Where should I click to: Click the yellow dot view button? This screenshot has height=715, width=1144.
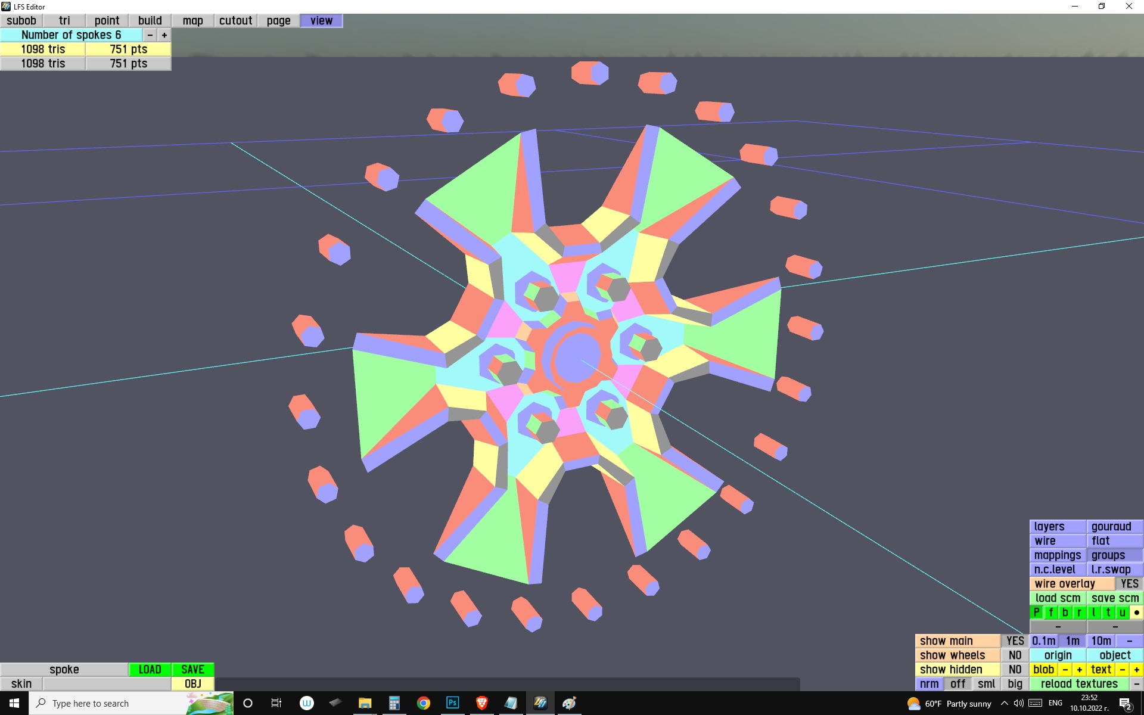[x=1136, y=612]
